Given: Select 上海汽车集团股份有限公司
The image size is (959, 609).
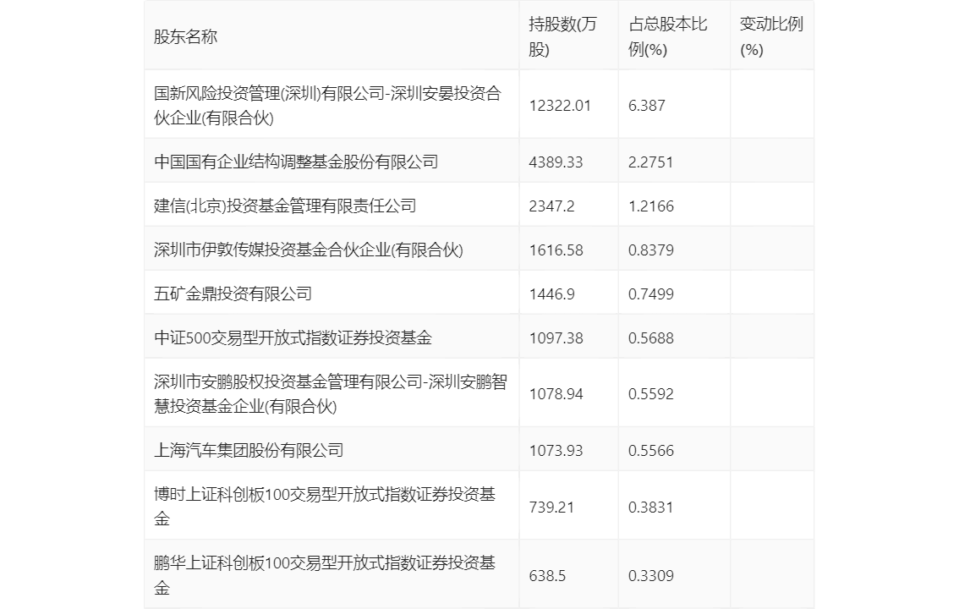Looking at the screenshot, I should tap(249, 451).
